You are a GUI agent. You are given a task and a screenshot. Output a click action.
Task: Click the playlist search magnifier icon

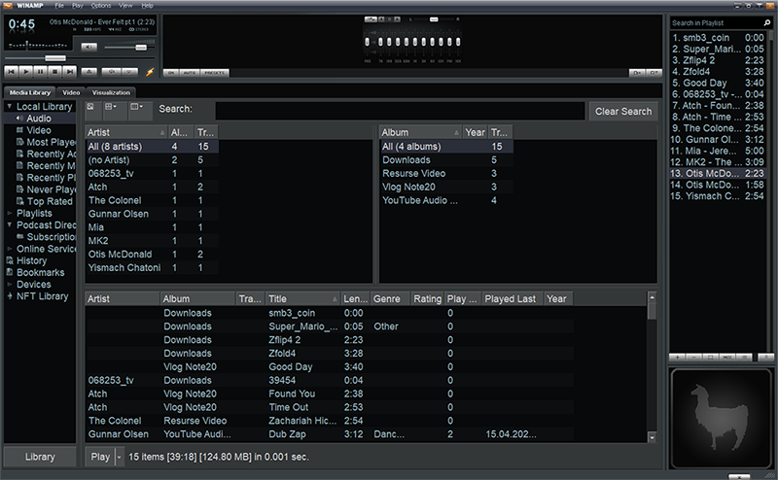click(767, 22)
